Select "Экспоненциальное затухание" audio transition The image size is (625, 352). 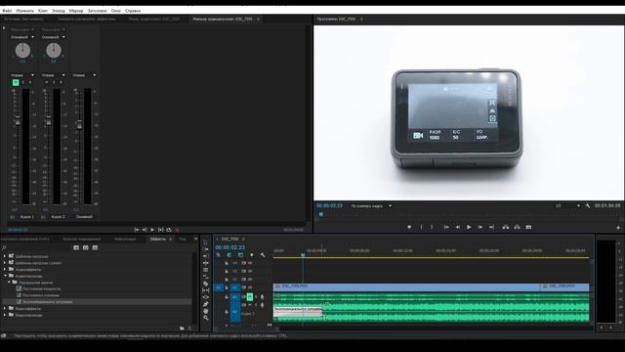[x=48, y=302]
